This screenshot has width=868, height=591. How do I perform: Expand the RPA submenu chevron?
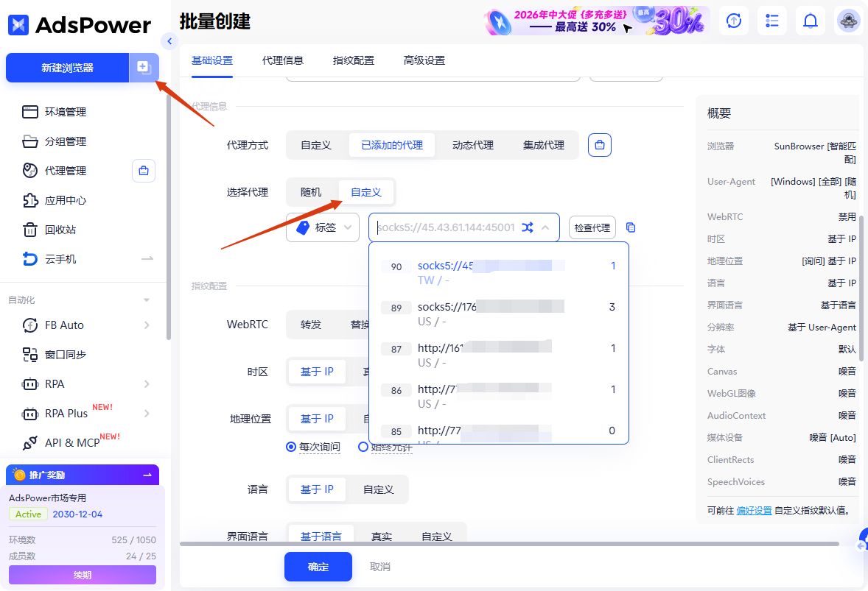[x=147, y=383]
